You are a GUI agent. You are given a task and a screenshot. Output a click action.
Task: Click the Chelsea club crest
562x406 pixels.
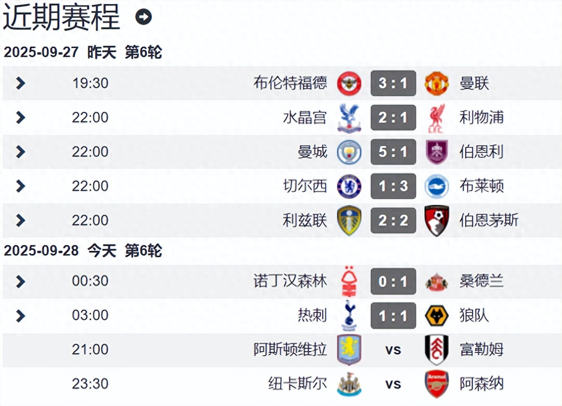349,186
